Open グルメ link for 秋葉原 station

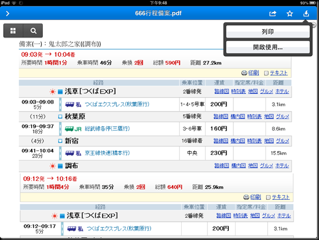[283, 116]
